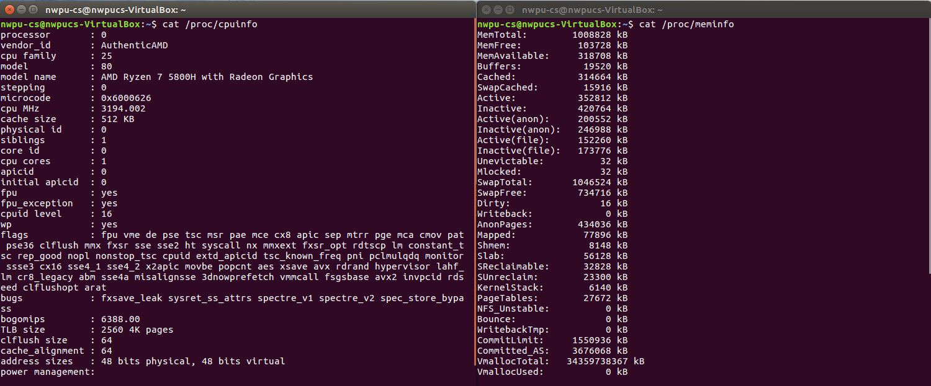This screenshot has width=931, height=386.
Task: Click the cpuid level value 16
Action: (106, 214)
